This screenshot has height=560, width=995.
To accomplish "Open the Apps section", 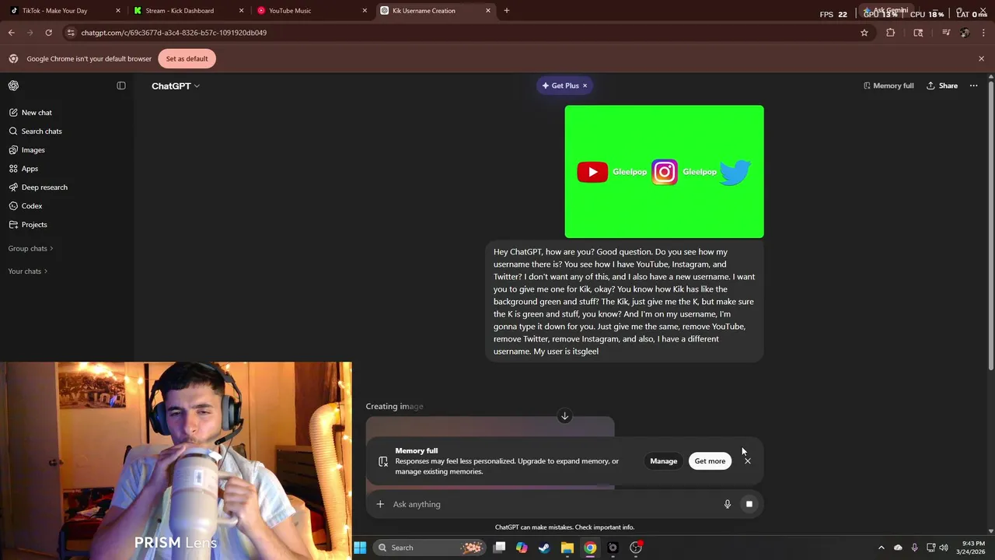I will (x=30, y=169).
